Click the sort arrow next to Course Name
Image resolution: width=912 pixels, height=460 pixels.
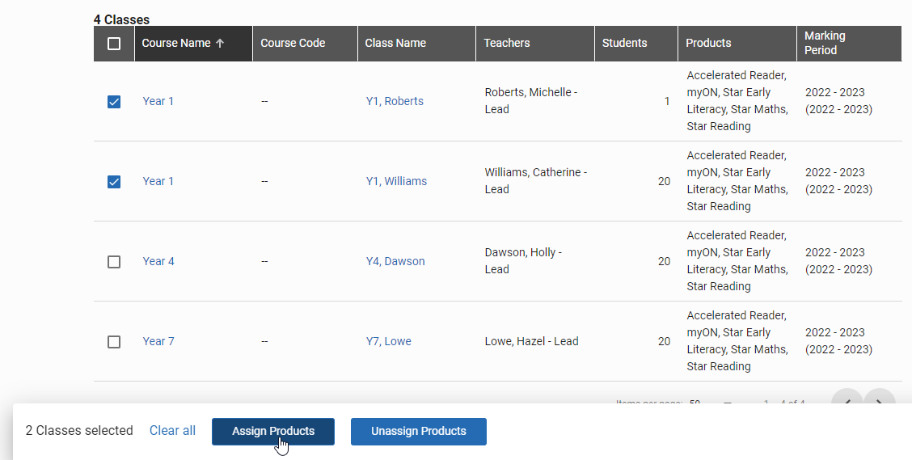tap(220, 43)
